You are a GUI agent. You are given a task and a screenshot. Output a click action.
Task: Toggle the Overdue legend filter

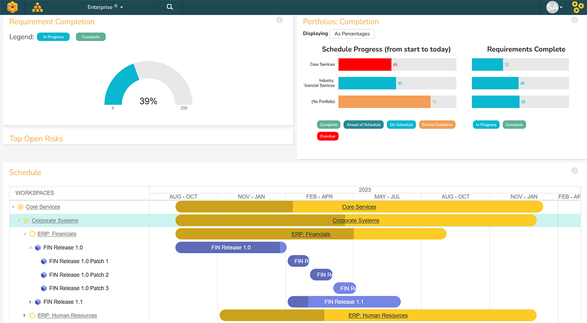coord(328,137)
